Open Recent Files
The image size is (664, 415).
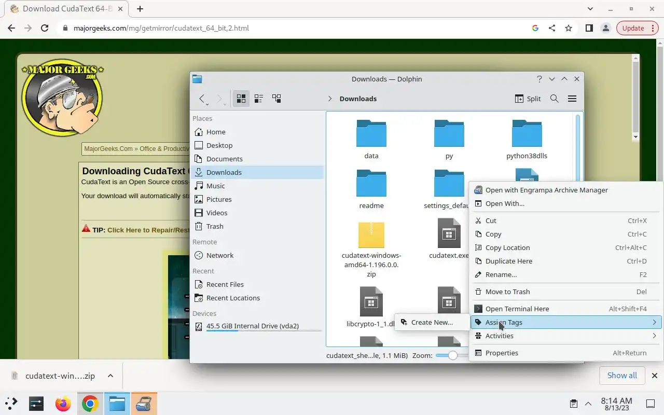pyautogui.click(x=257, y=284)
